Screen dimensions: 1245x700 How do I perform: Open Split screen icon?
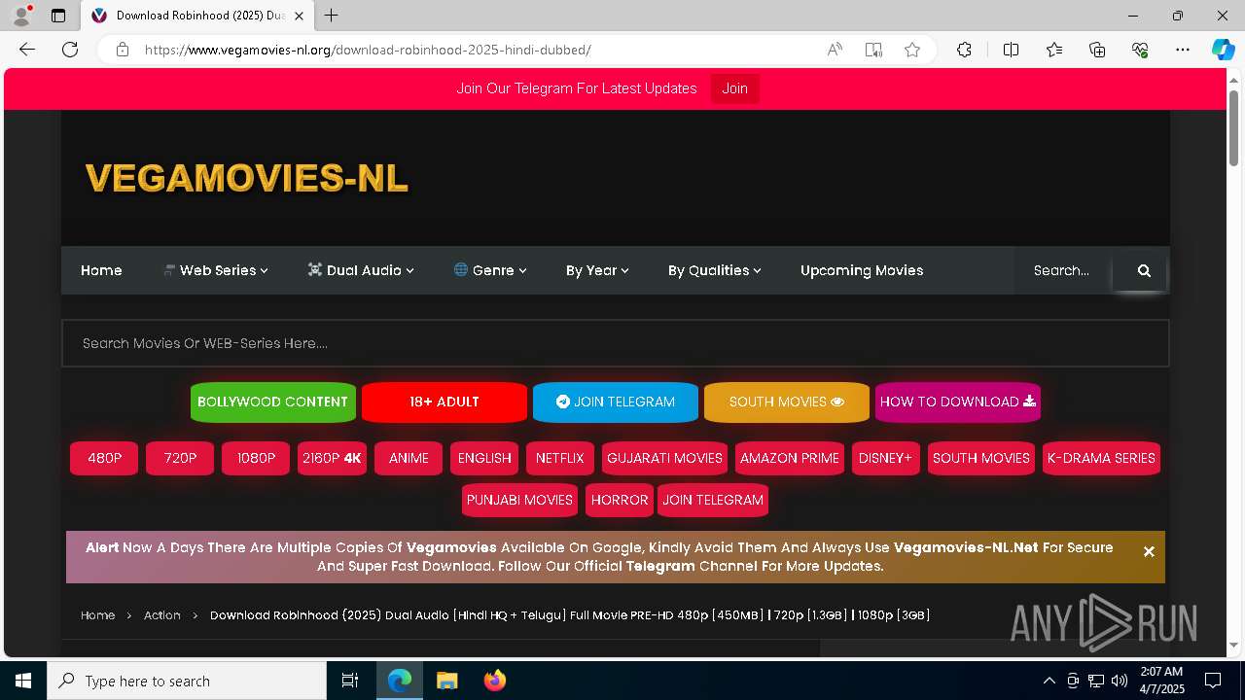(1011, 50)
